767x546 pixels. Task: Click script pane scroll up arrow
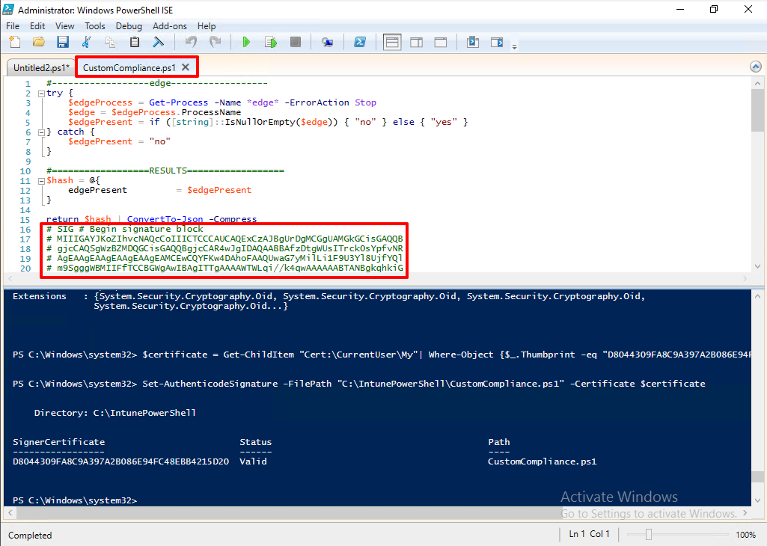[757, 83]
